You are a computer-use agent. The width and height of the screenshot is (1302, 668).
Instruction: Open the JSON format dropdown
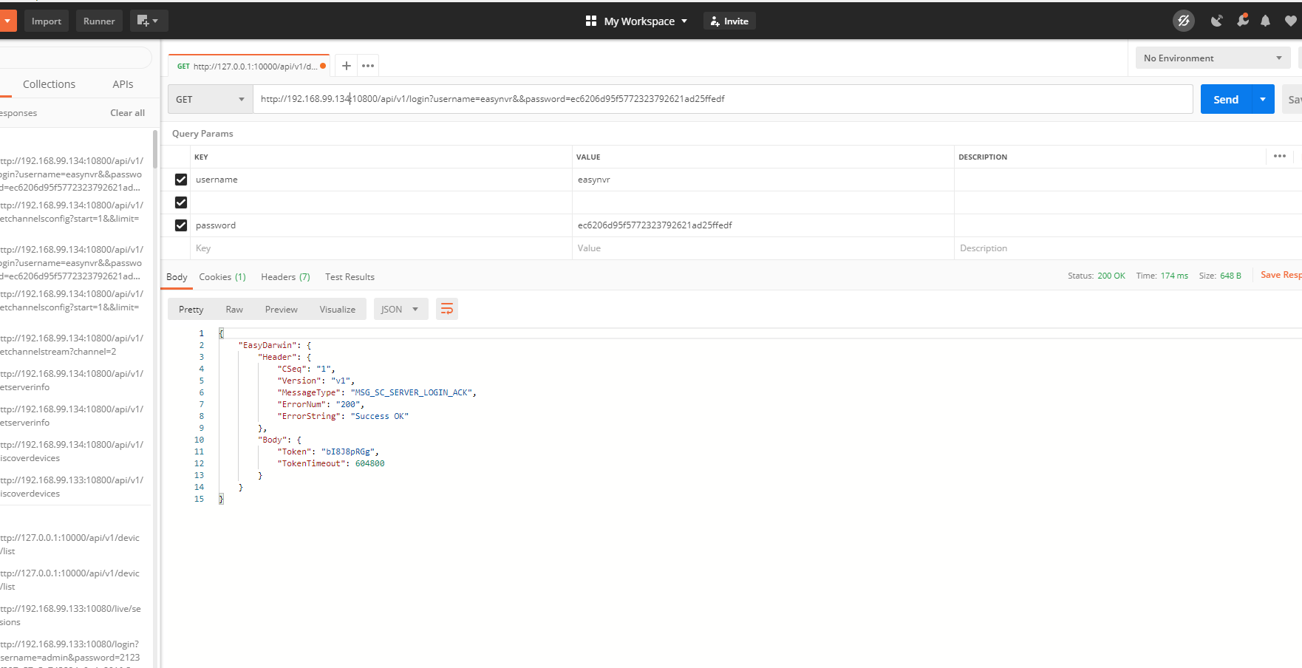pyautogui.click(x=400, y=309)
